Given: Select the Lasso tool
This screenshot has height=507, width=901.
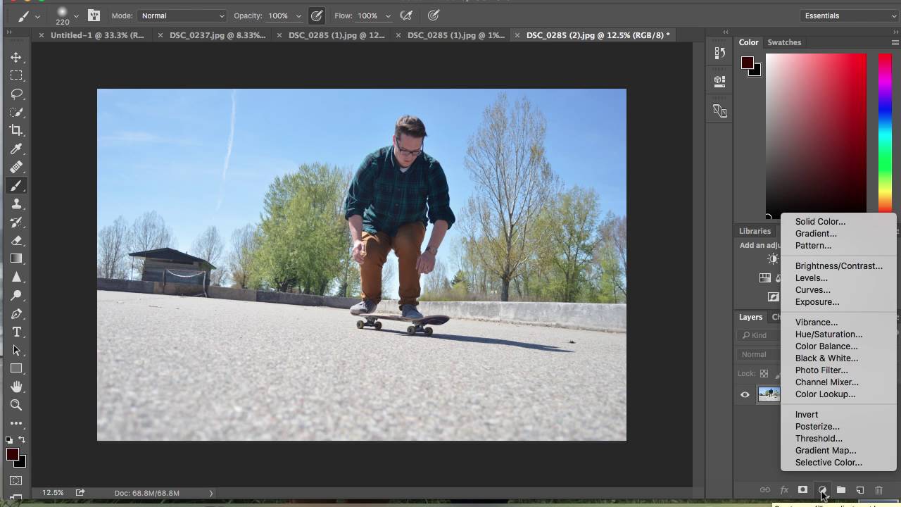Looking at the screenshot, I should point(16,94).
